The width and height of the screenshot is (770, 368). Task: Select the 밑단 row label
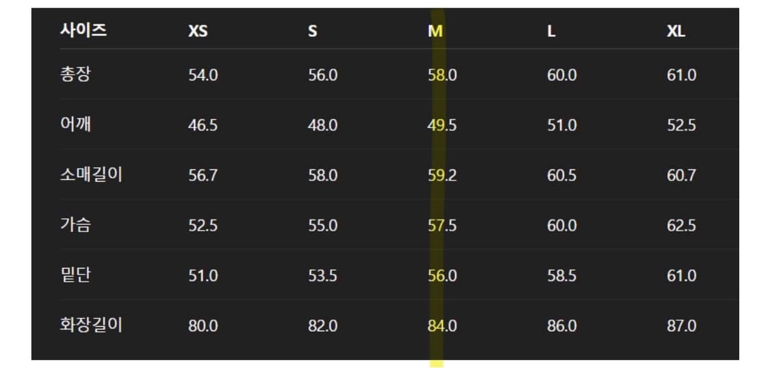[75, 275]
